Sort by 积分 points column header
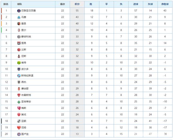The width and height of the screenshot is (173, 140). pos(77,4)
